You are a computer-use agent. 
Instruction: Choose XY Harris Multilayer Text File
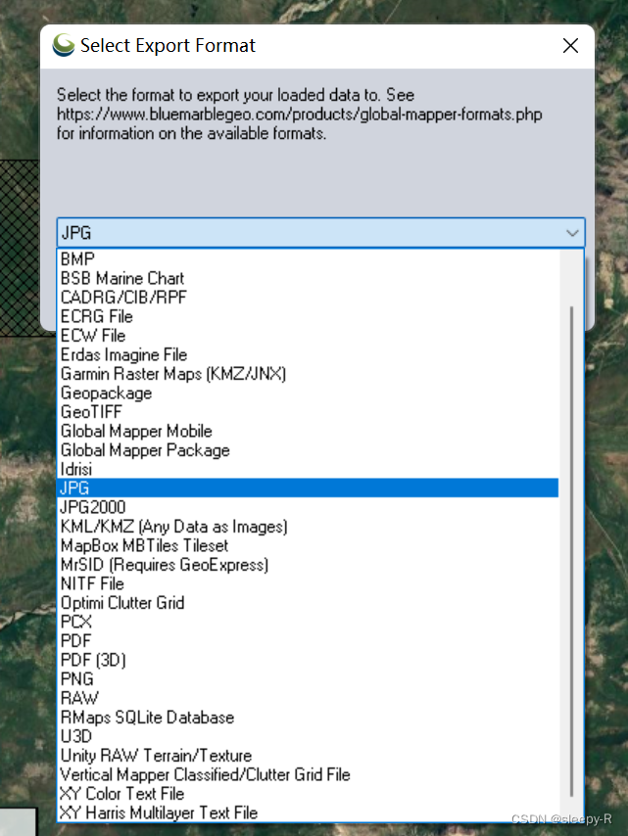pyautogui.click(x=308, y=813)
